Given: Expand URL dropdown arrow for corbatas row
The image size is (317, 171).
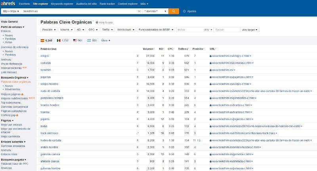Looking at the screenshot, I should coord(253,63).
